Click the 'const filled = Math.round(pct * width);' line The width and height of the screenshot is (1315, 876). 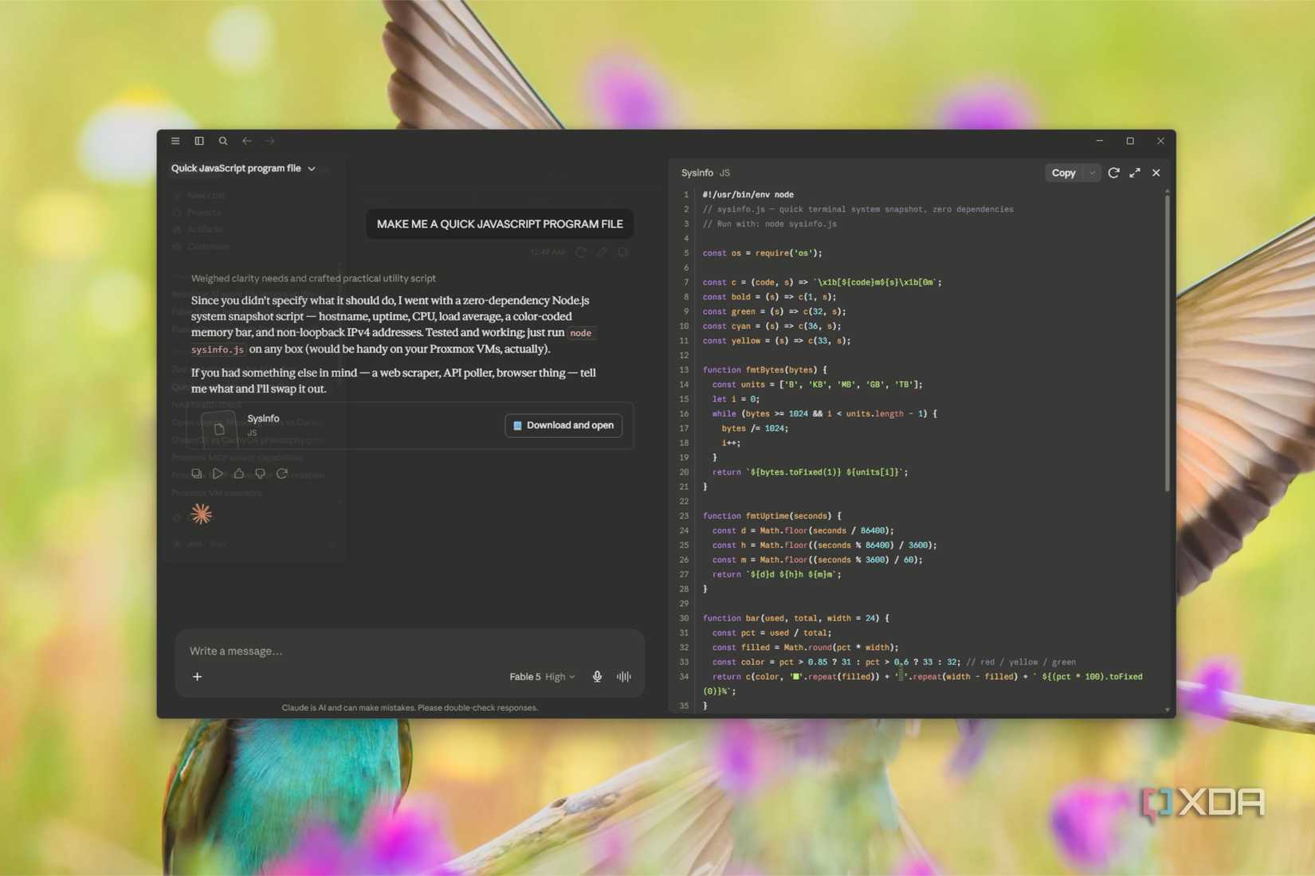pos(805,647)
